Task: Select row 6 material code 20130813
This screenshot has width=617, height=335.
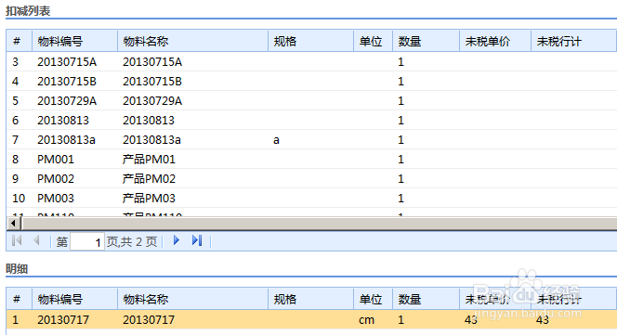Action: (x=63, y=121)
